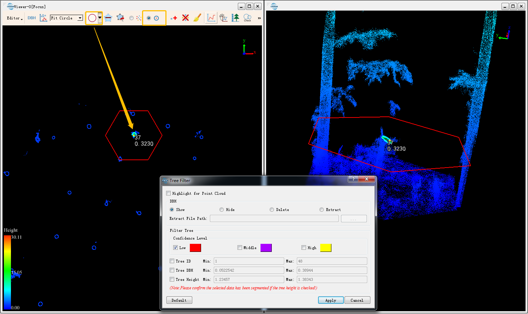The height and width of the screenshot is (314, 528).
Task: Minimize the right viewer window
Action: (x=505, y=6)
